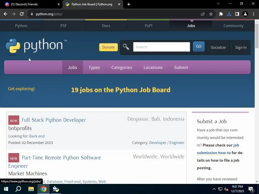Bookmark this page with the star icon
259x194 pixels.
click(x=211, y=14)
